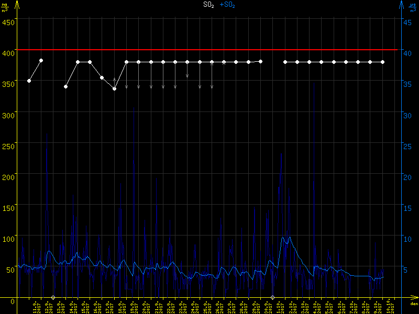Click the white SO2 legend label
Screen dimensions: 419x314
tap(208, 5)
